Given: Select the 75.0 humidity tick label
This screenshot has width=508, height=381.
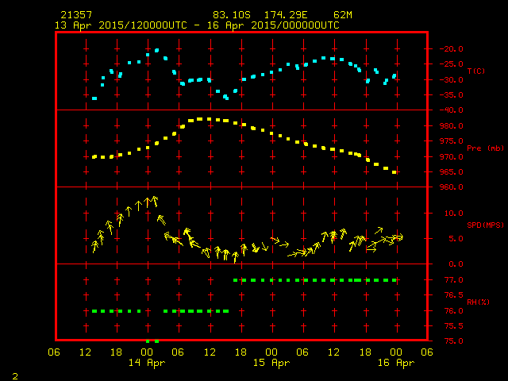Looking at the screenshot, I should (x=454, y=341).
